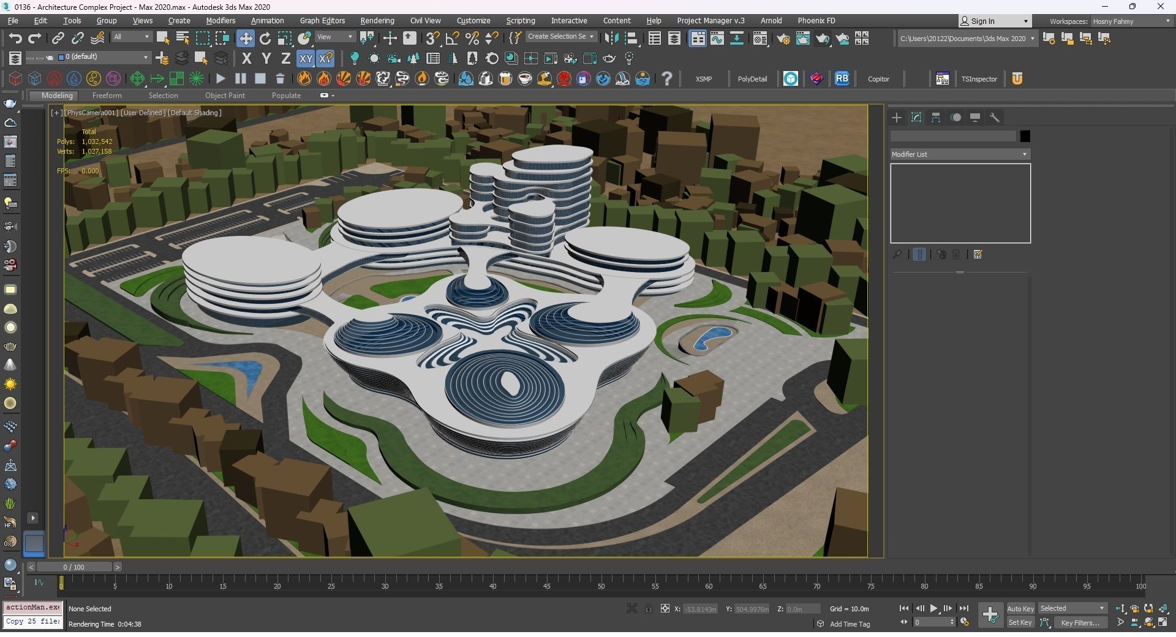
Task: Open Create Selection Set dropdown
Action: point(560,37)
